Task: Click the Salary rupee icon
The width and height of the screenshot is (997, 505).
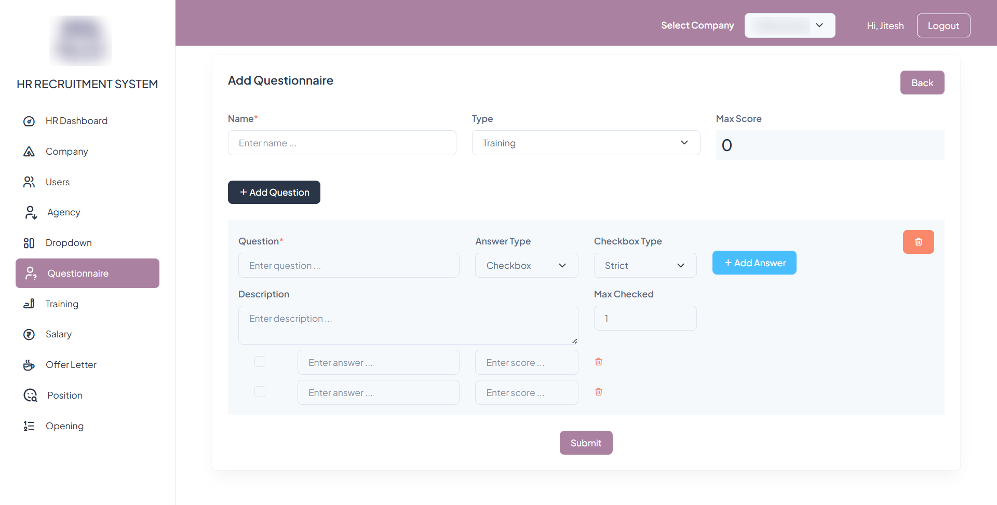Action: pos(29,334)
